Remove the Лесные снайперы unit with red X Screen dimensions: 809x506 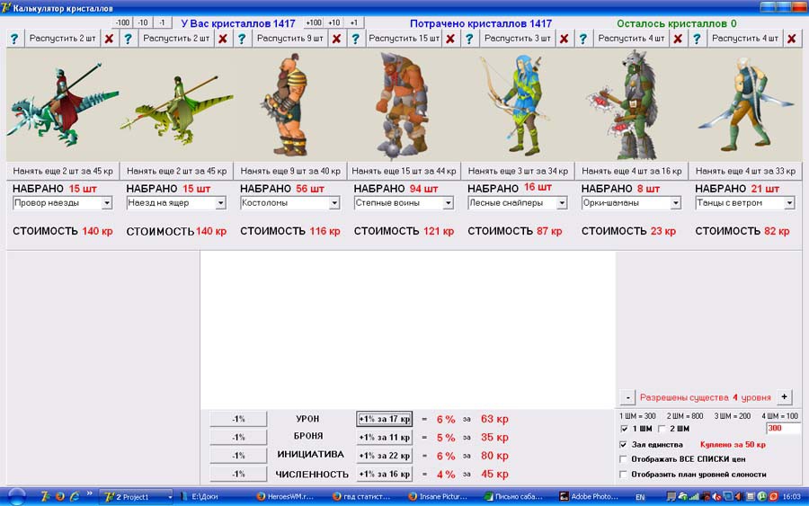564,39
